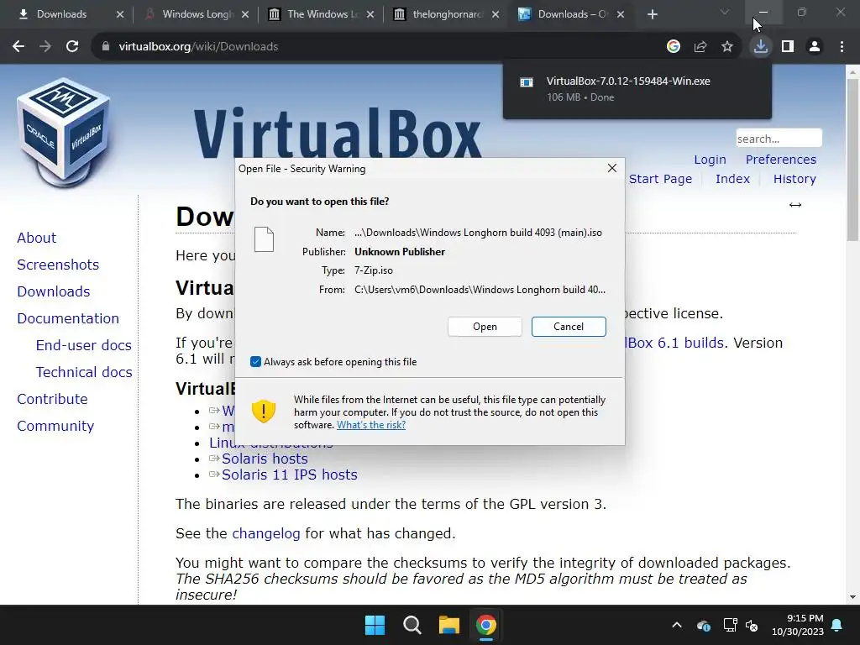The image size is (860, 645).
Task: Open the Contribute sidebar link
Action: click(x=53, y=399)
